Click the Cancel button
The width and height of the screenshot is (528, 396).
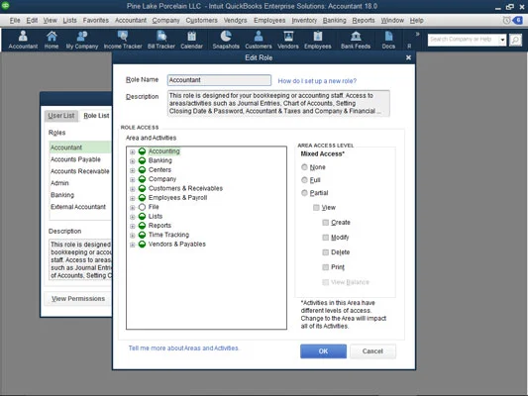(x=372, y=350)
